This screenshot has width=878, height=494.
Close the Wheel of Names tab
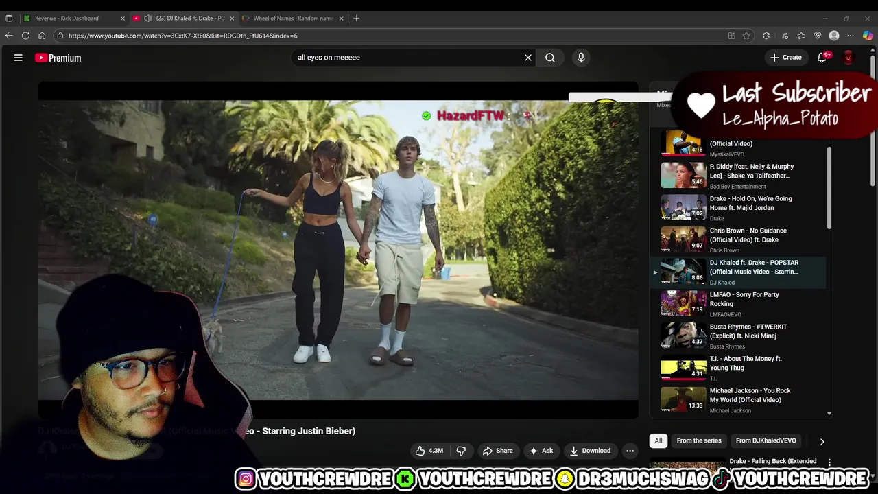[x=341, y=18]
